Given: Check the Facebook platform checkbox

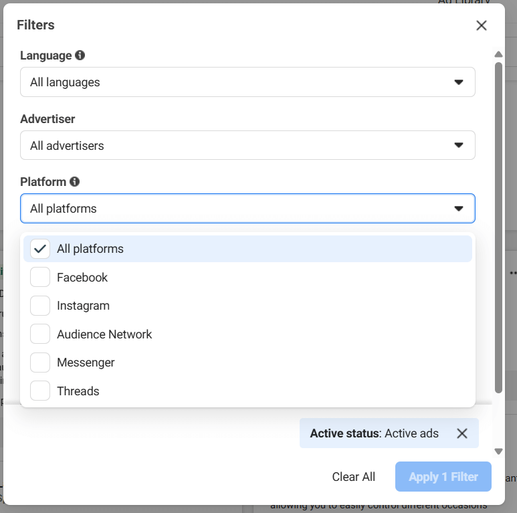Looking at the screenshot, I should click(40, 277).
